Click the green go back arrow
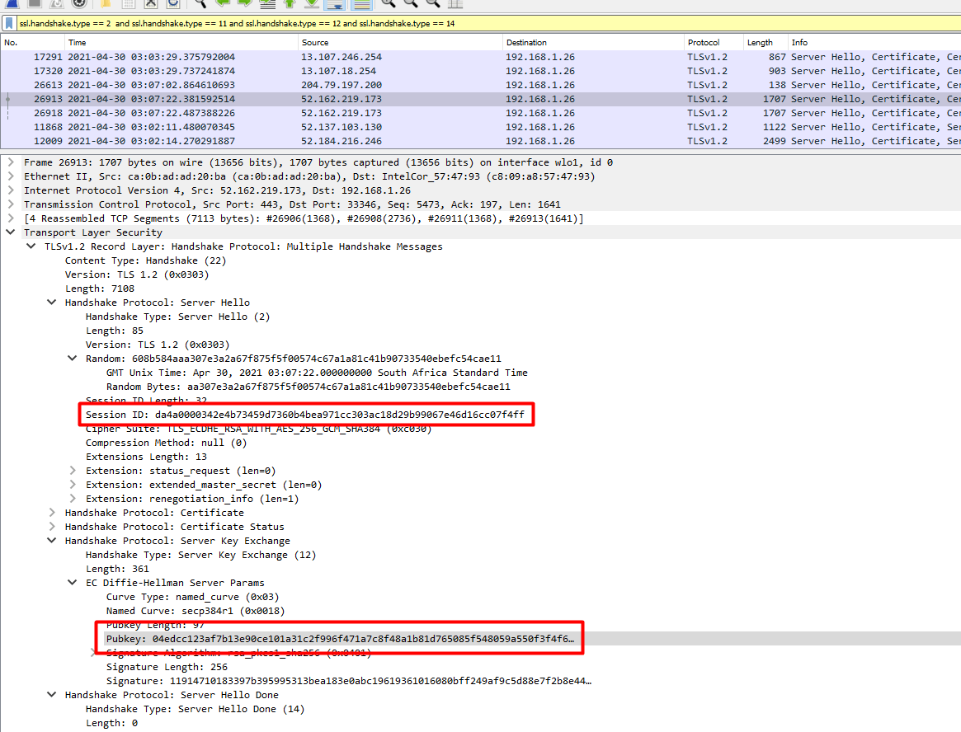961x732 pixels. [223, 3]
